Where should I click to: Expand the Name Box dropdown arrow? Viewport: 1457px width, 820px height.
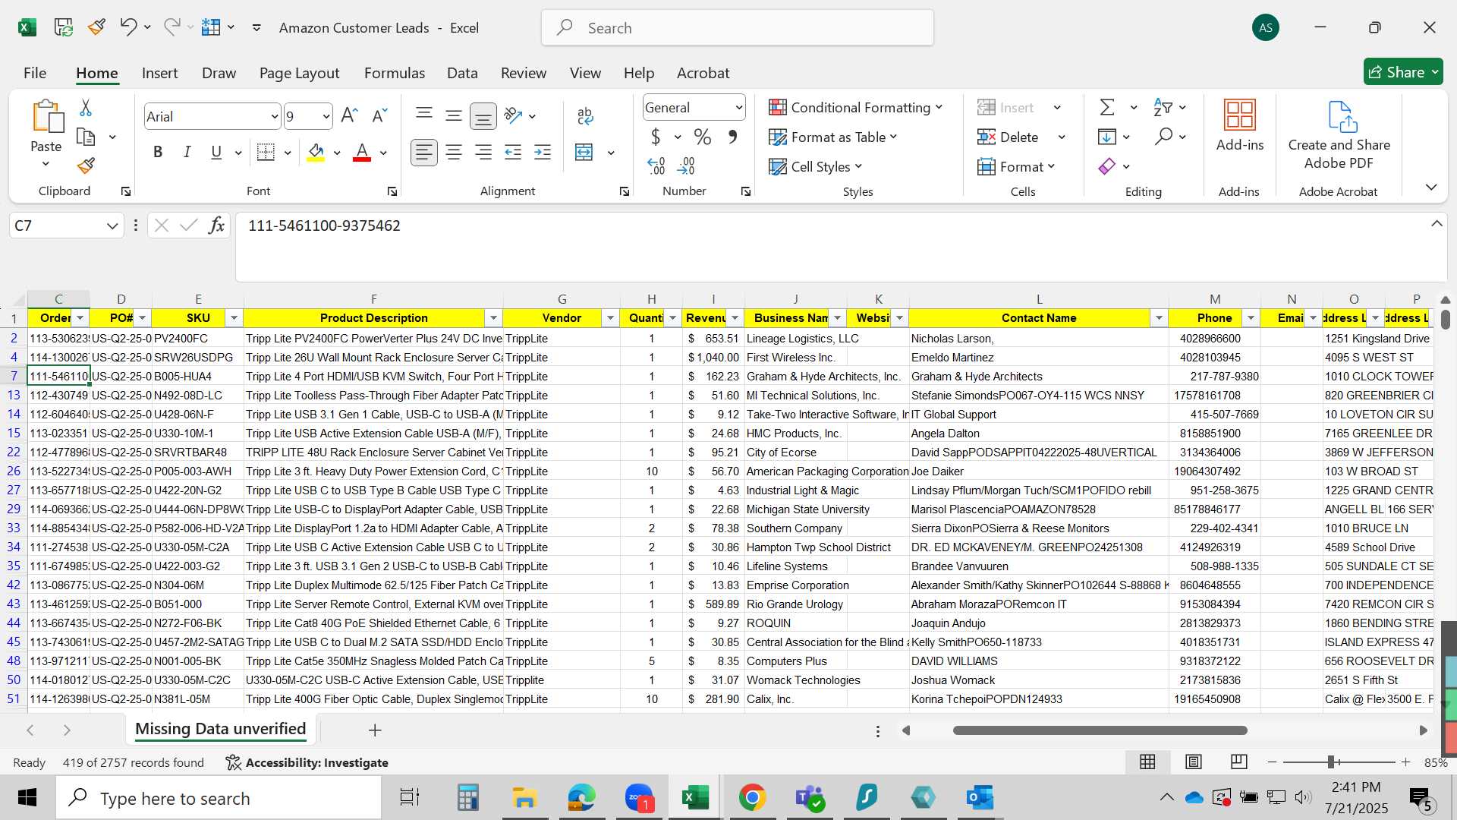pos(112,225)
